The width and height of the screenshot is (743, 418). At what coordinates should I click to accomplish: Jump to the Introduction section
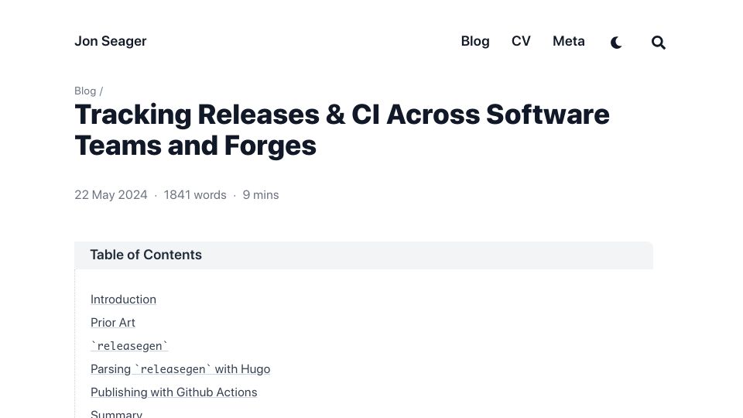coord(123,300)
